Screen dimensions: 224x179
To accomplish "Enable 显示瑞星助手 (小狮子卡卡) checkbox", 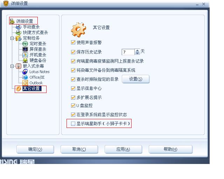I will pyautogui.click(x=73, y=124).
